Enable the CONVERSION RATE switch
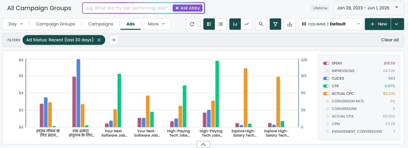This screenshot has height=148, width=408. click(x=326, y=101)
